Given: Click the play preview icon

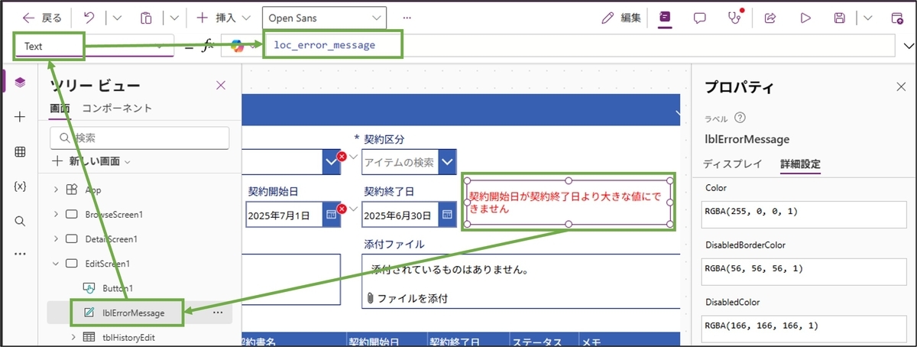Looking at the screenshot, I should click(x=805, y=17).
